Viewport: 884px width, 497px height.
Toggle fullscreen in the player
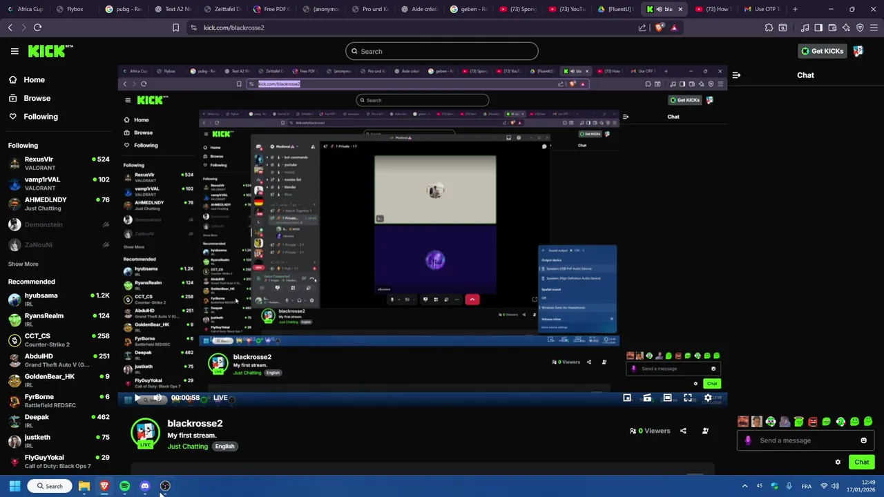(688, 398)
